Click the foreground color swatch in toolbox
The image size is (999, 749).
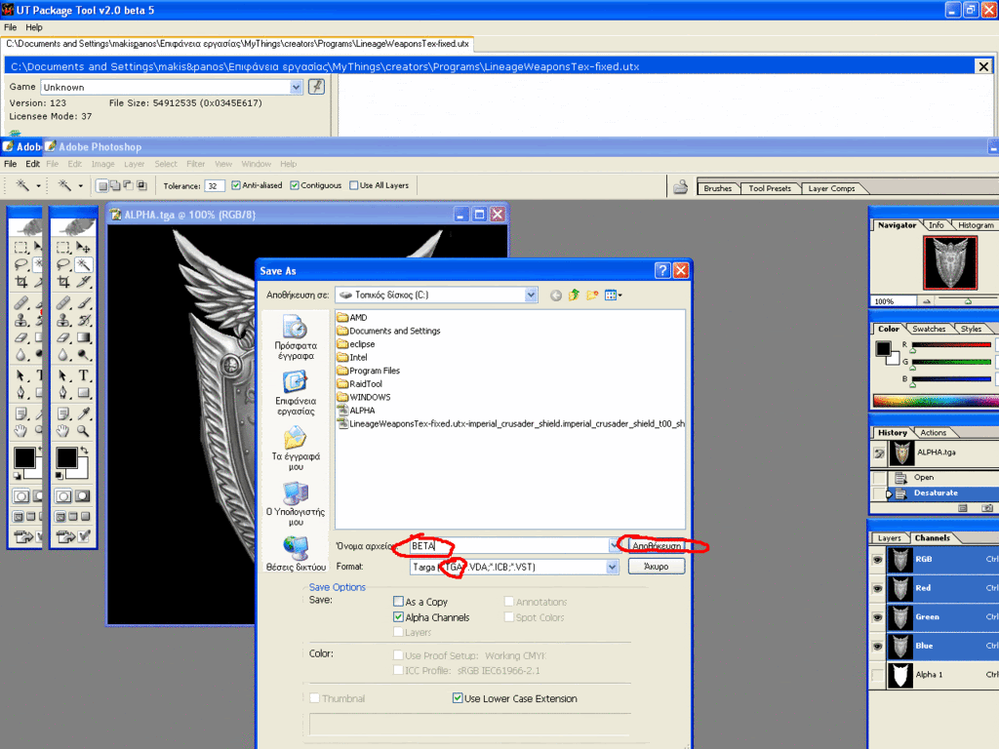(65, 457)
